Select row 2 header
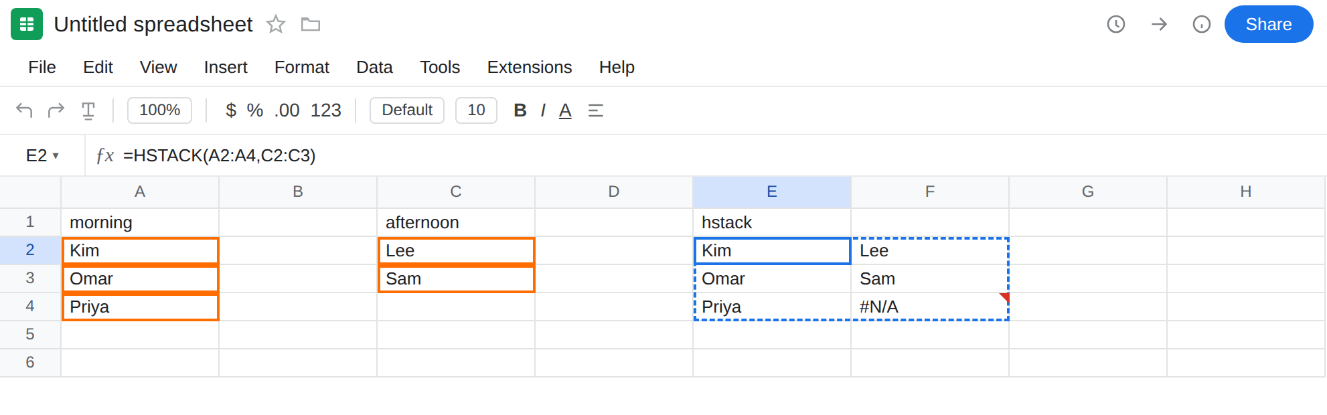The image size is (1327, 415). (30, 250)
